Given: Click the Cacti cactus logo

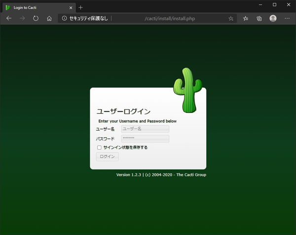Looking at the screenshot, I should [x=187, y=90].
